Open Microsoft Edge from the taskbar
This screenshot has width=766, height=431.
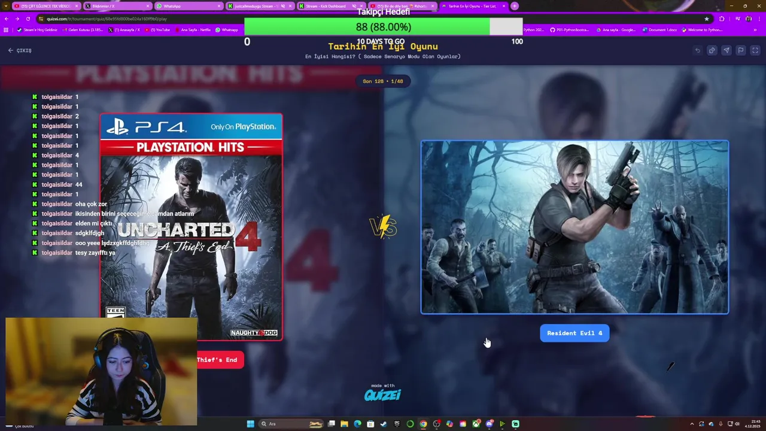click(x=357, y=424)
